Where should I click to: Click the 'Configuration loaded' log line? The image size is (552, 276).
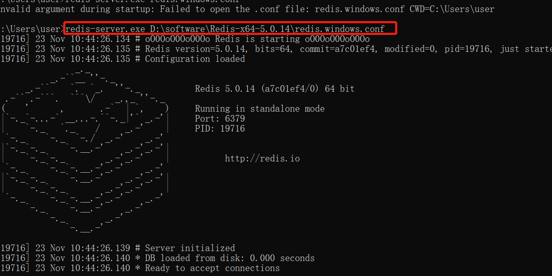click(x=123, y=59)
